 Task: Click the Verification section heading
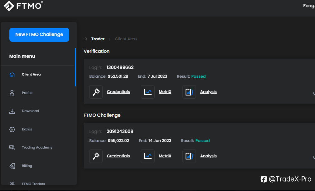pyautogui.click(x=97, y=51)
